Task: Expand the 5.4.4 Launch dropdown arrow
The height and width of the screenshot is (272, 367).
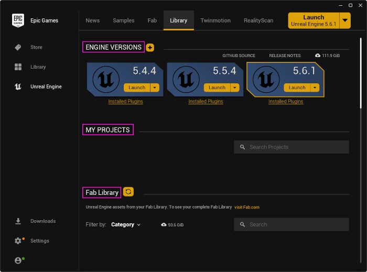Action: [x=155, y=88]
